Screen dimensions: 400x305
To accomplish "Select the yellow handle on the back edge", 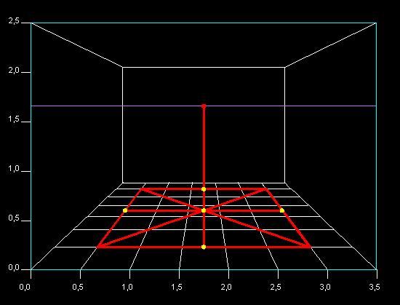I will point(204,189).
